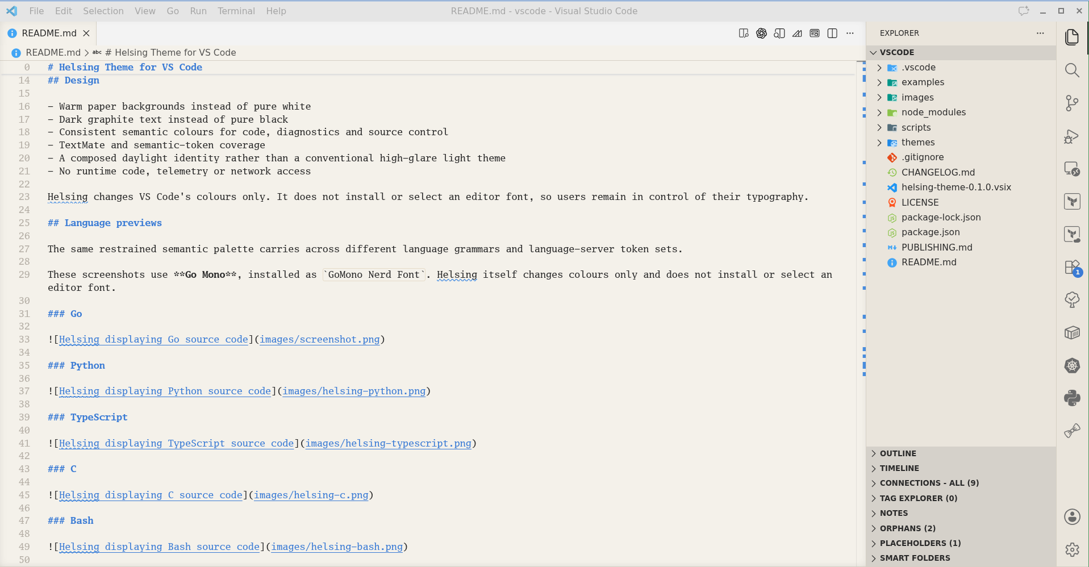Expand the themes folder
1089x567 pixels.
pyautogui.click(x=961, y=143)
